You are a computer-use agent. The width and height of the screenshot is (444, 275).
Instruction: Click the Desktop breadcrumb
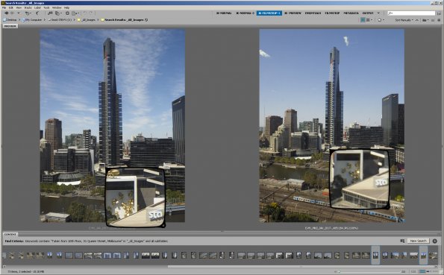[10, 20]
